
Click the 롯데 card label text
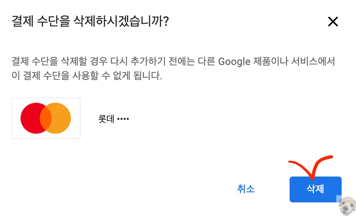point(107,119)
